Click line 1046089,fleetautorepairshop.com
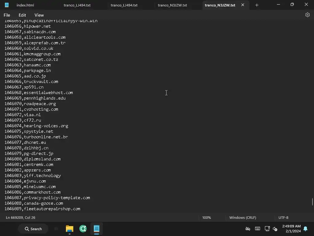 click(42, 209)
